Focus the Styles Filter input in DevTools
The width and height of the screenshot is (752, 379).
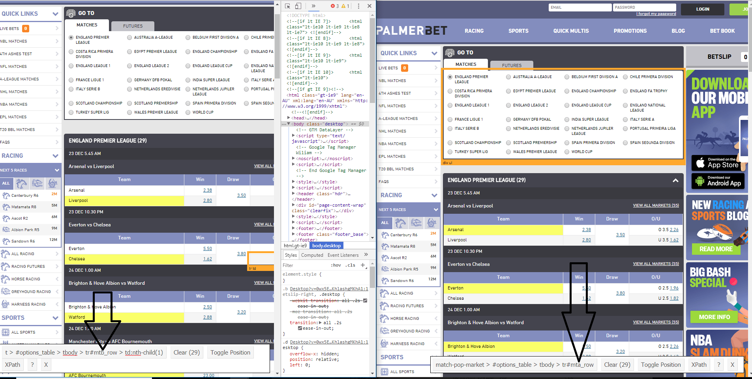[x=304, y=265]
